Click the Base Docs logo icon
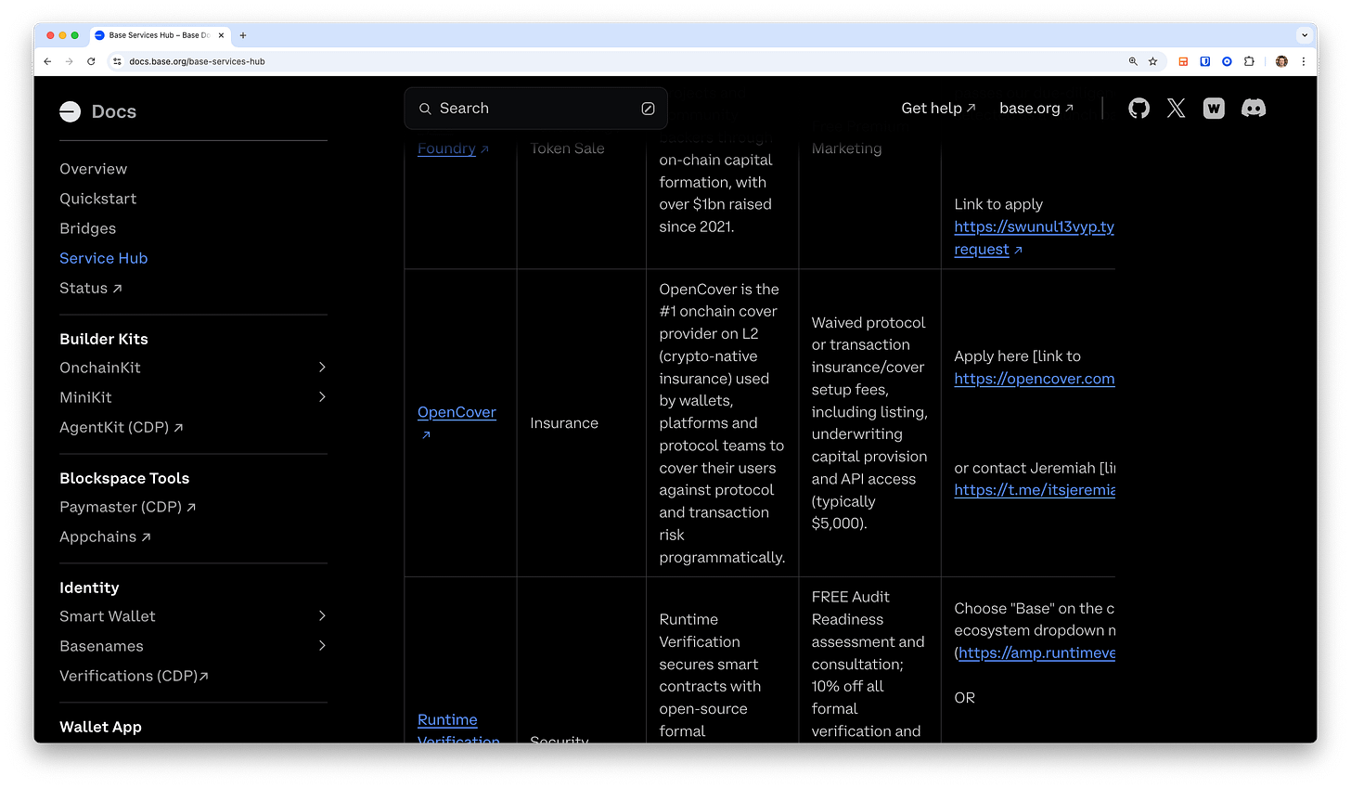Image resolution: width=1351 pixels, height=788 pixels. [x=71, y=111]
